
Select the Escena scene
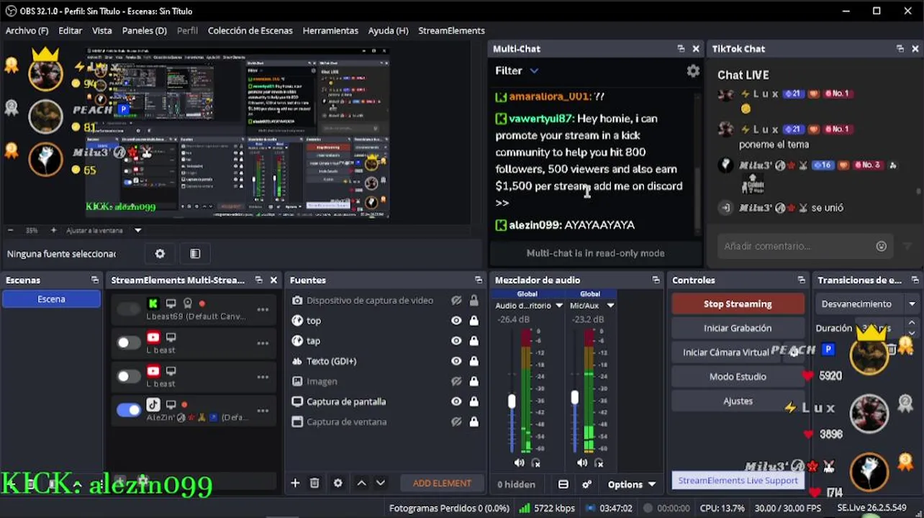pos(51,299)
